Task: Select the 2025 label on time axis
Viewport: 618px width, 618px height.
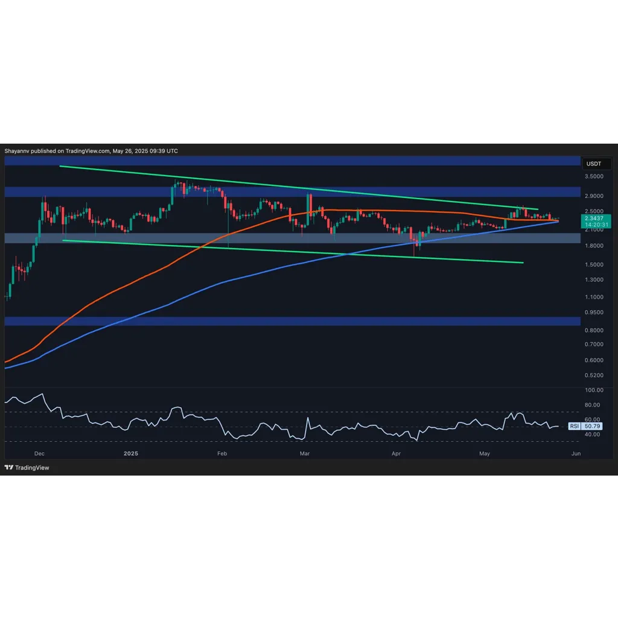Action: click(x=131, y=454)
